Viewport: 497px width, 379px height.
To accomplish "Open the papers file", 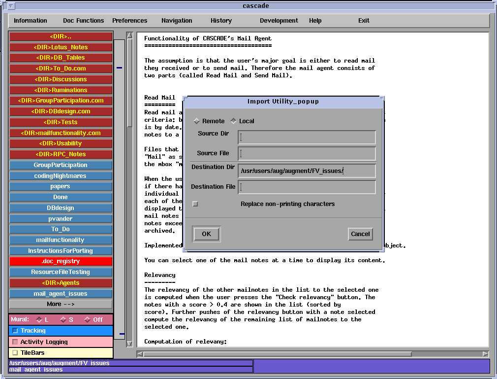I will [x=61, y=186].
